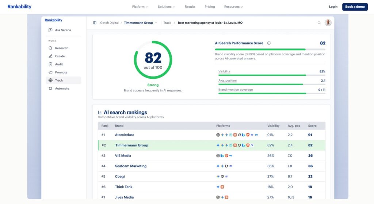This screenshot has width=374, height=204.
Task: Click the Avg. position progress bar
Action: tap(272, 84)
